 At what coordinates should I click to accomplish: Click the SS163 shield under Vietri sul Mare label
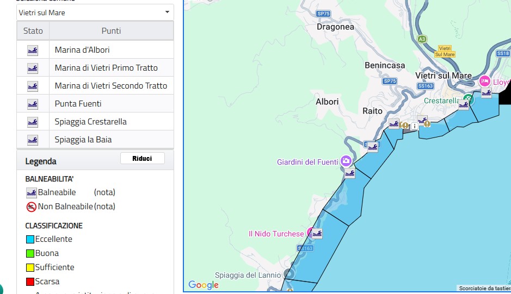pos(426,86)
